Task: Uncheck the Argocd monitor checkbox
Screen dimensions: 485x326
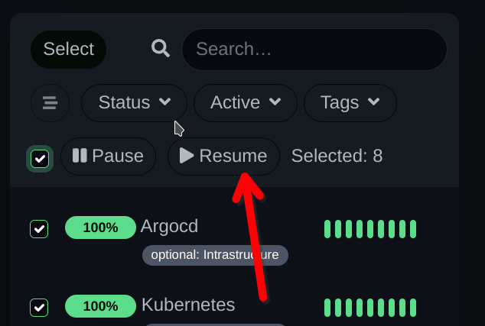Action: (39, 229)
